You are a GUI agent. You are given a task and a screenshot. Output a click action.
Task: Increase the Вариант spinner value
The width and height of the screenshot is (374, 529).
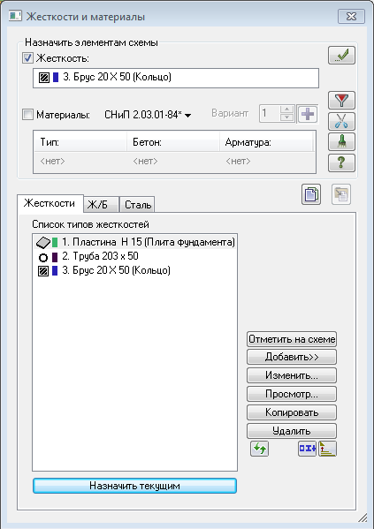286,110
